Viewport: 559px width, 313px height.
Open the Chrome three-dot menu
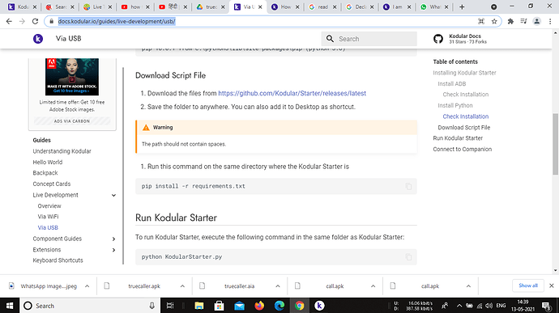coord(550,21)
